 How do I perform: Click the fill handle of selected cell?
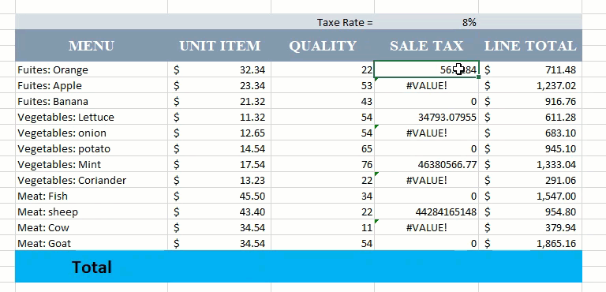point(479,77)
